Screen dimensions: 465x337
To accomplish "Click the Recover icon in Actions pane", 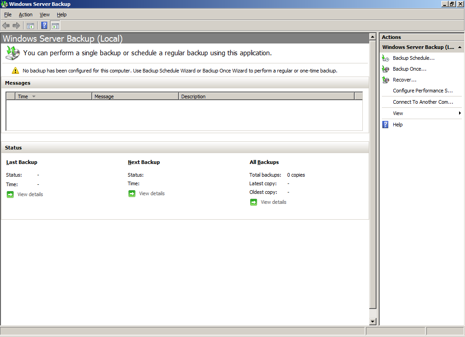I will tap(385, 80).
